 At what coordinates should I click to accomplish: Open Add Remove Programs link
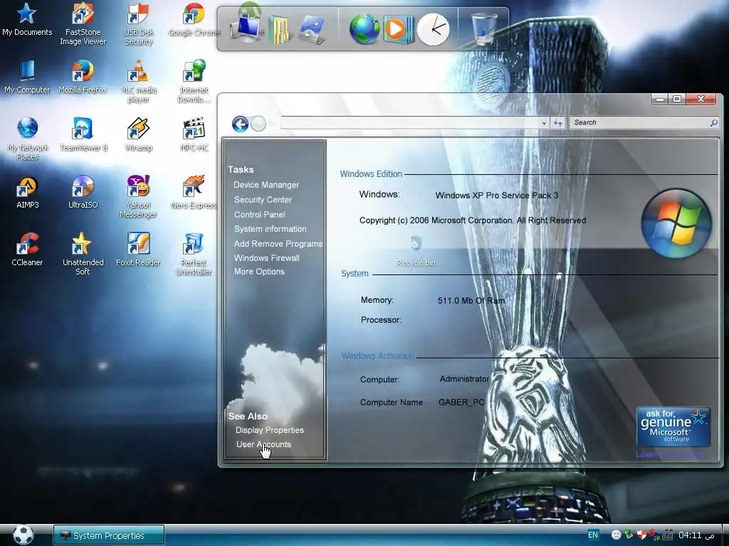tap(278, 244)
